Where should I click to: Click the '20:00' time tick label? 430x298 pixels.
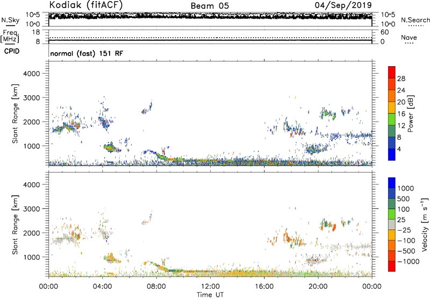coord(318,287)
